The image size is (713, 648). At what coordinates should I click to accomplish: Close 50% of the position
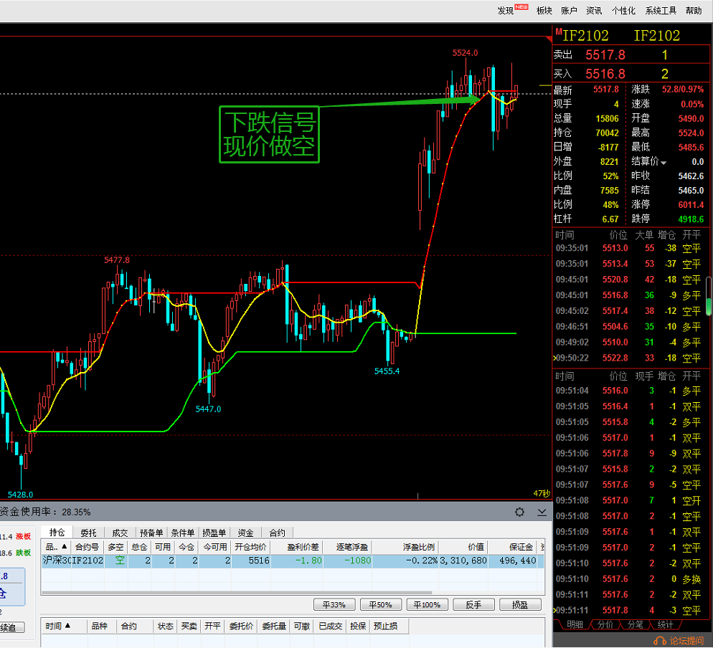(x=381, y=604)
